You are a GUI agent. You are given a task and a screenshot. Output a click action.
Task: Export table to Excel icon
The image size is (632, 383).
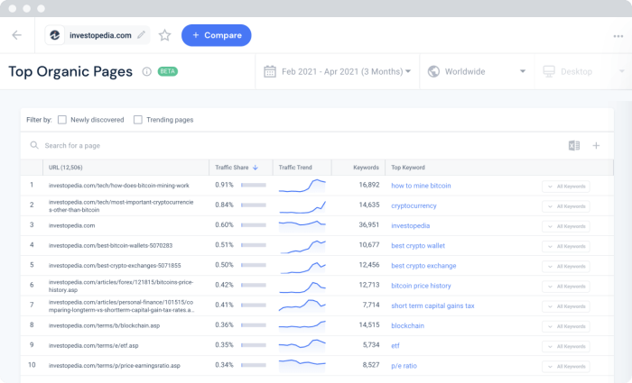pos(574,146)
